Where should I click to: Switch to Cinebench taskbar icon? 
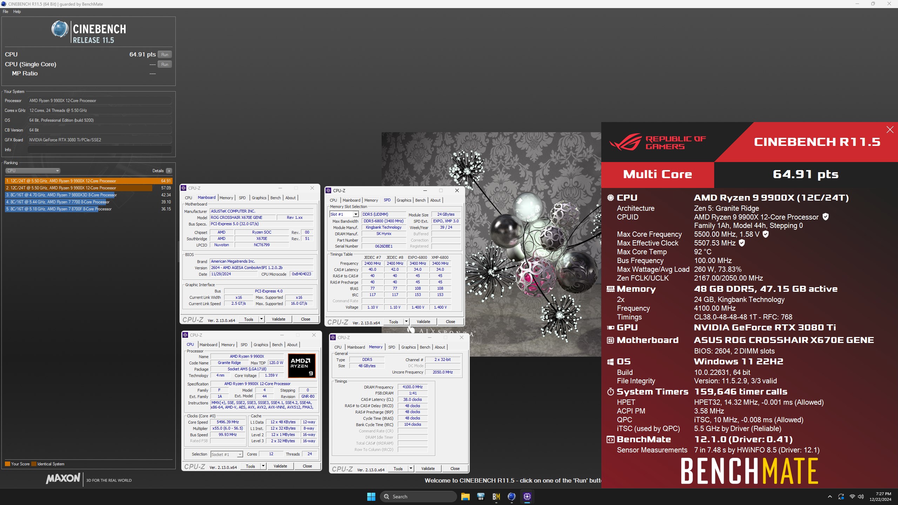coord(511,497)
